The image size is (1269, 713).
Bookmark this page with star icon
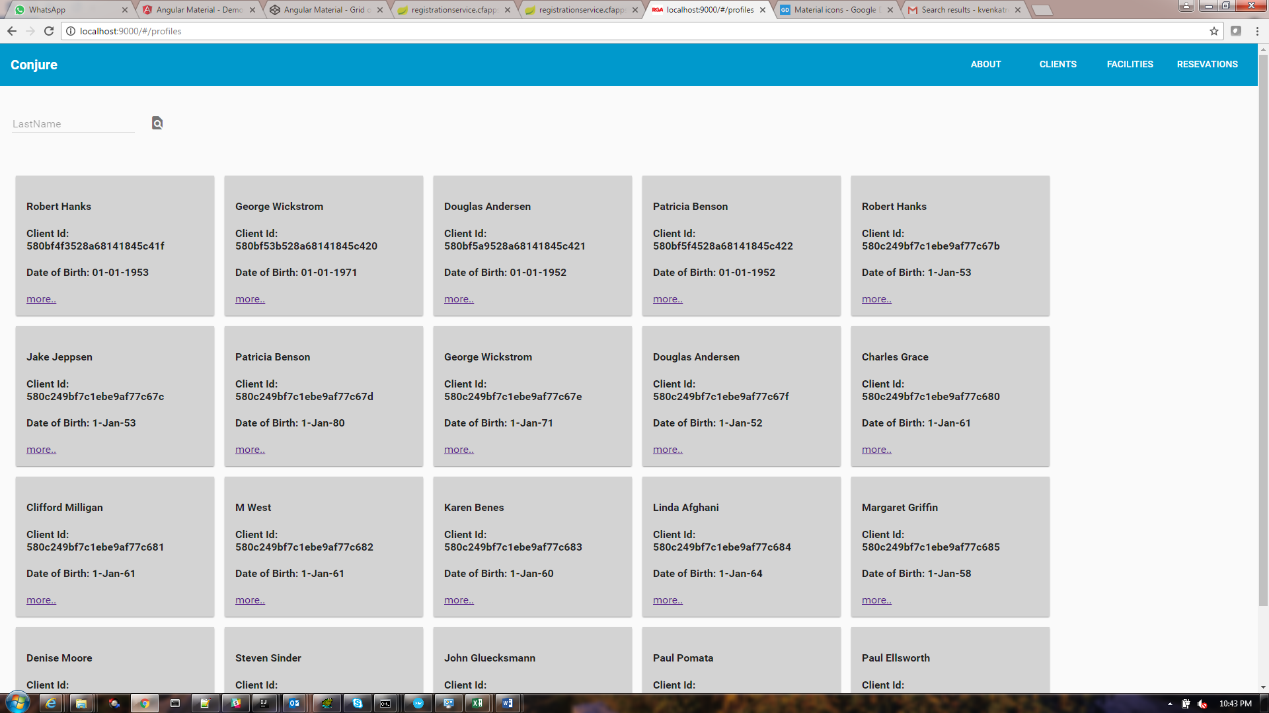click(1213, 31)
